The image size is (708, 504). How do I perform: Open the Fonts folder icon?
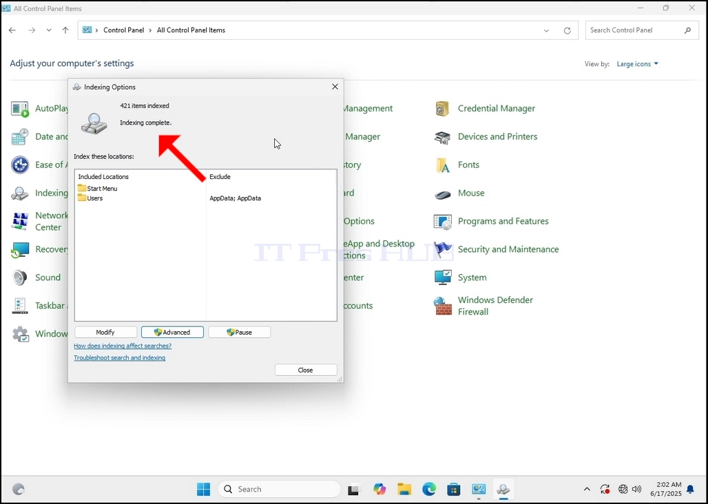pos(442,165)
